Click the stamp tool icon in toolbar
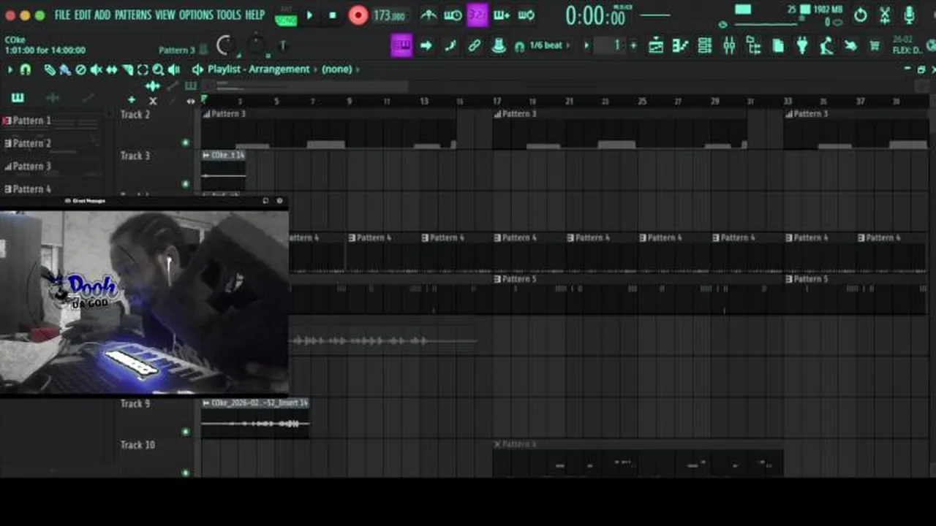Screen dimensions: 936x526 (x=498, y=46)
